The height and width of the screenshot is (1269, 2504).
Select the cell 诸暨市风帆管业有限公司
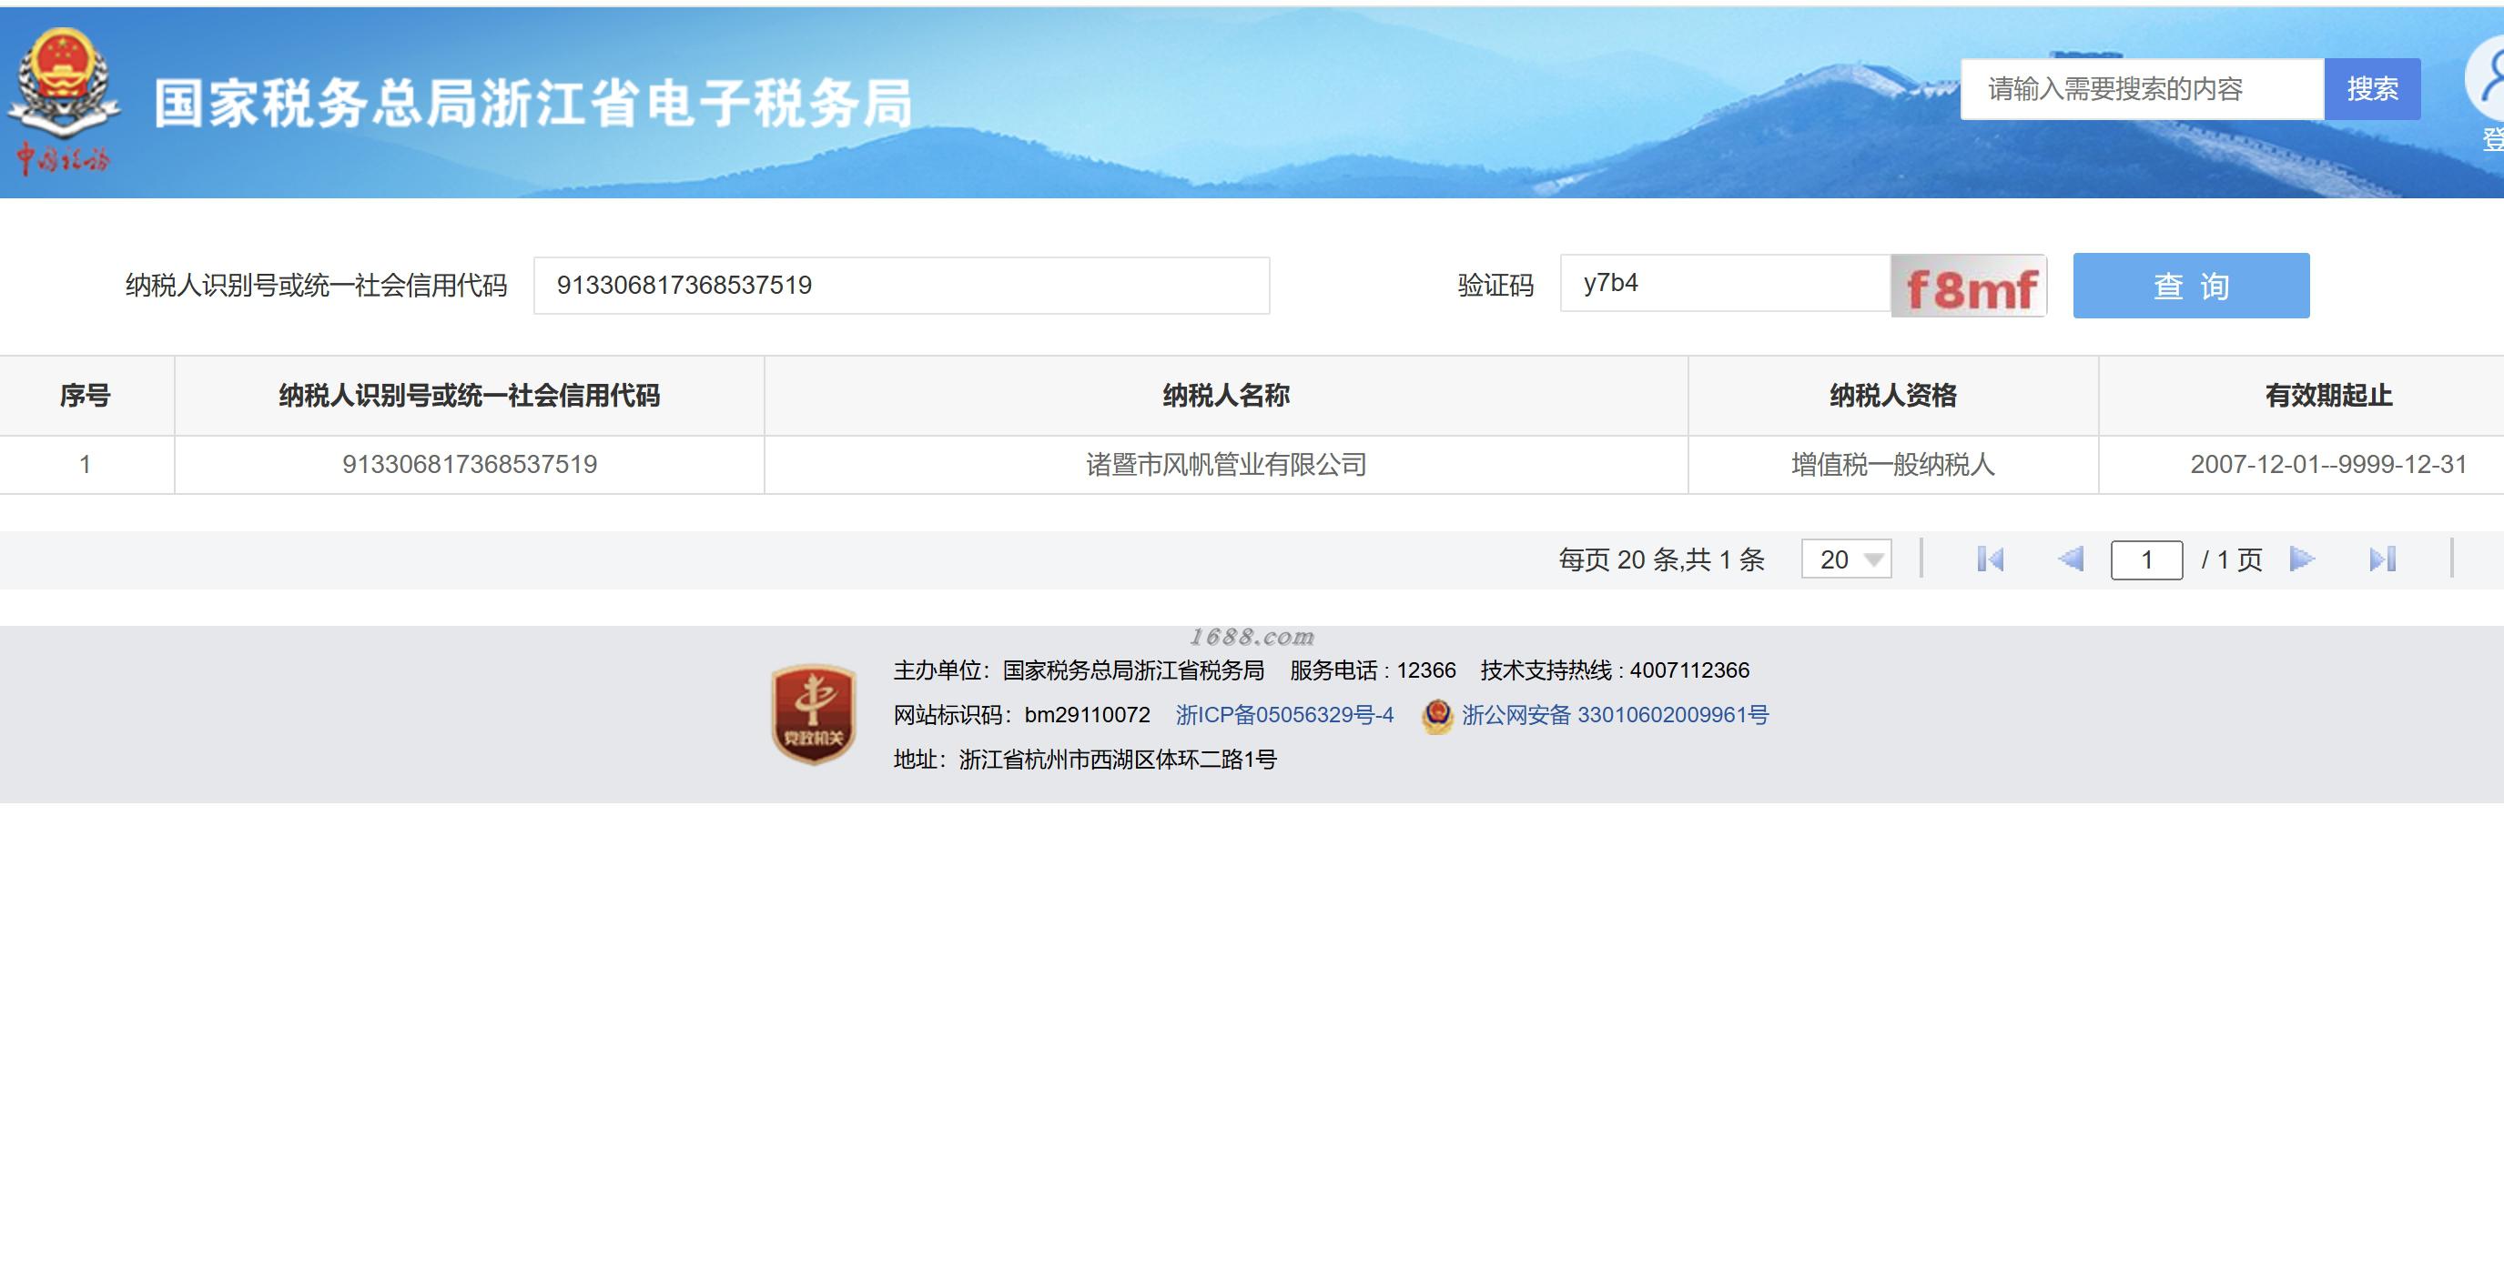(x=1226, y=465)
